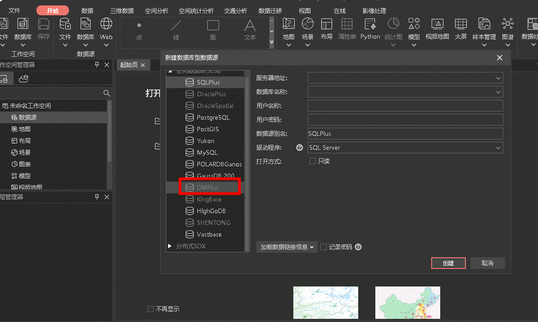Click search icon in workspace manager
The width and height of the screenshot is (538, 322).
coord(106,93)
